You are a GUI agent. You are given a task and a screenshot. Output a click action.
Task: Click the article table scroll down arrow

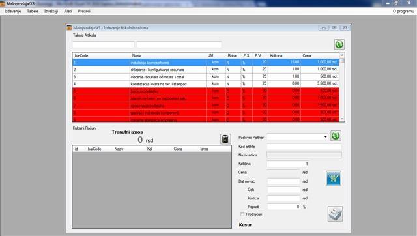click(342, 119)
